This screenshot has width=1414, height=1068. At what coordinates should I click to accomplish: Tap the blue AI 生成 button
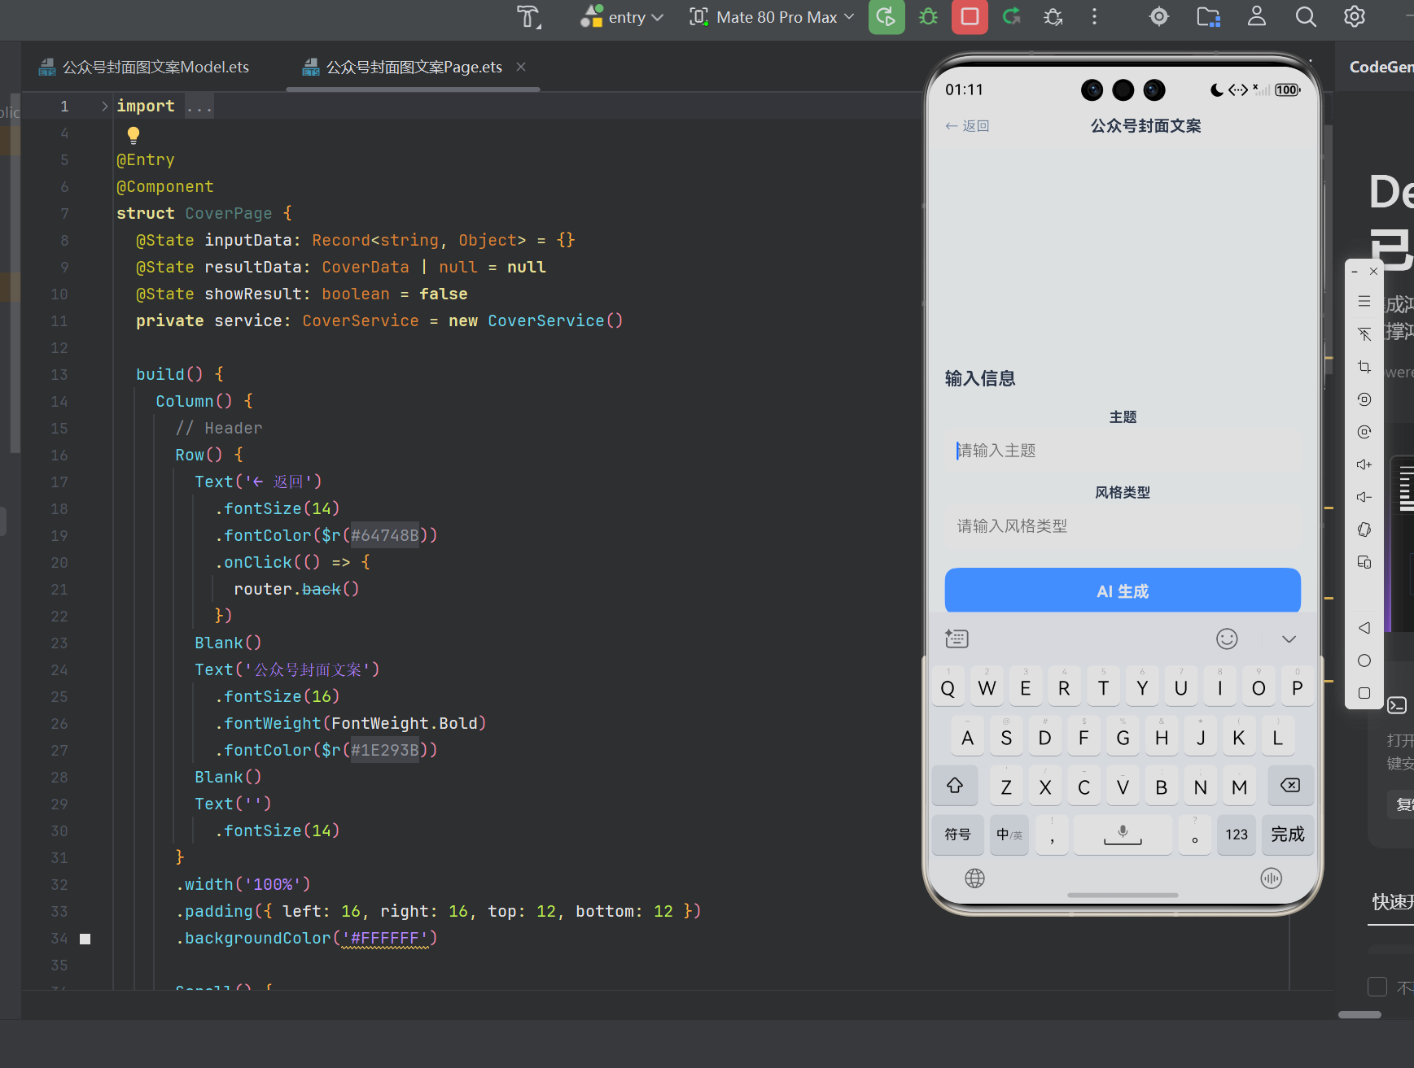tap(1123, 591)
